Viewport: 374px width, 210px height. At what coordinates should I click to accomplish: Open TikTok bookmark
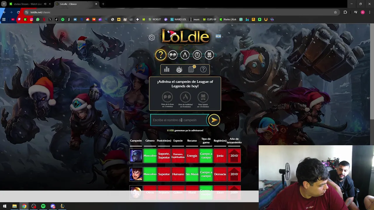click(56, 20)
